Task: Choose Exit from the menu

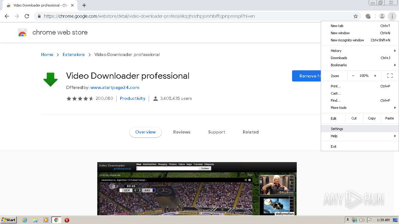Action: point(360,147)
